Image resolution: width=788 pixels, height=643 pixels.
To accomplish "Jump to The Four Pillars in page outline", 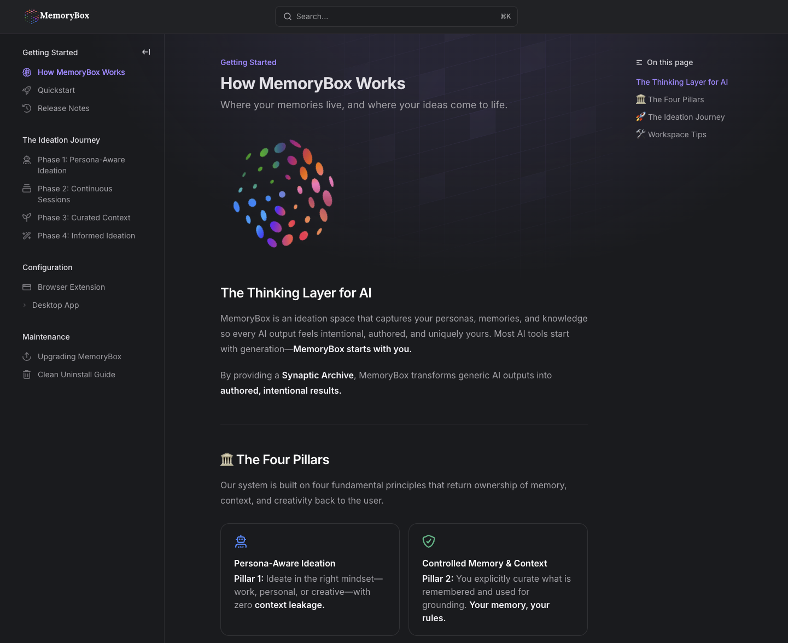I will 676,100.
